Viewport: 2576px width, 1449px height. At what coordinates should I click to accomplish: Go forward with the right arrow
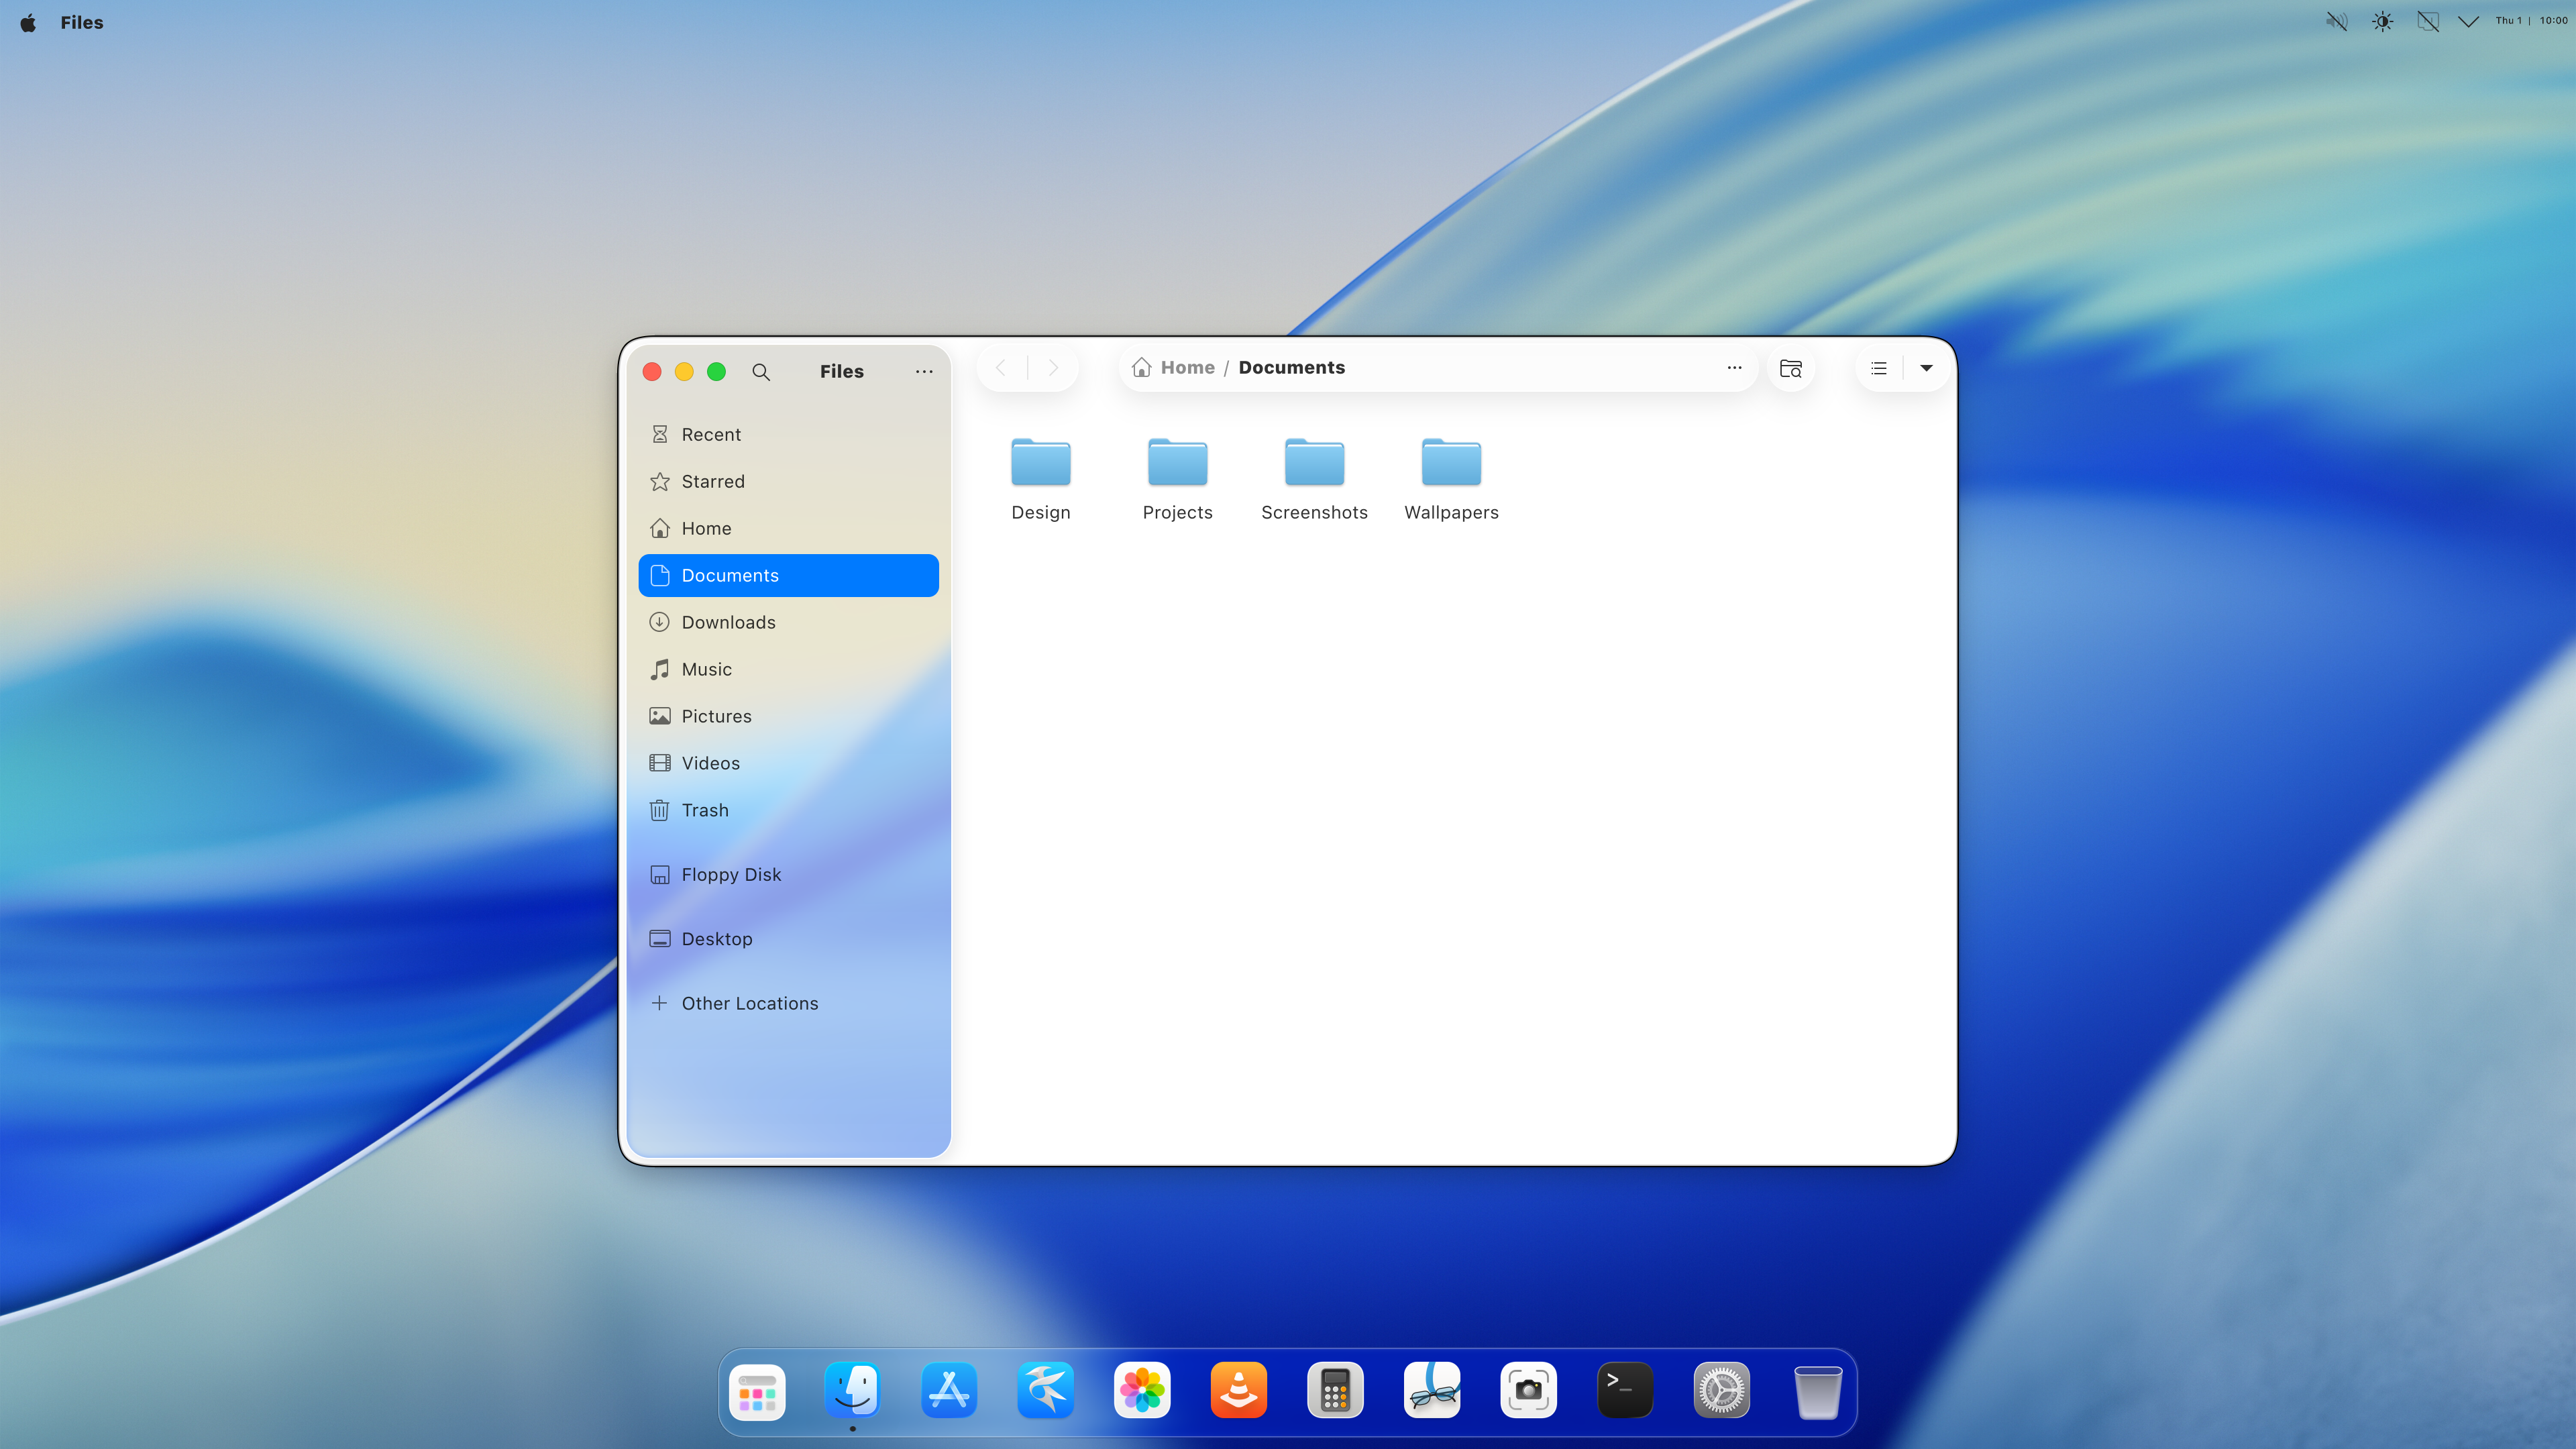point(1053,368)
